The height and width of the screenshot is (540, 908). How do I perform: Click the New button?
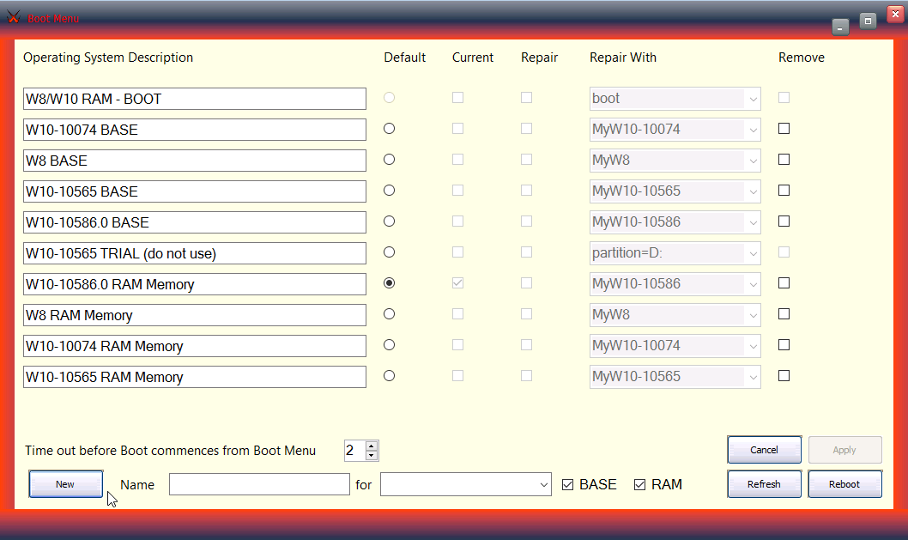(65, 484)
